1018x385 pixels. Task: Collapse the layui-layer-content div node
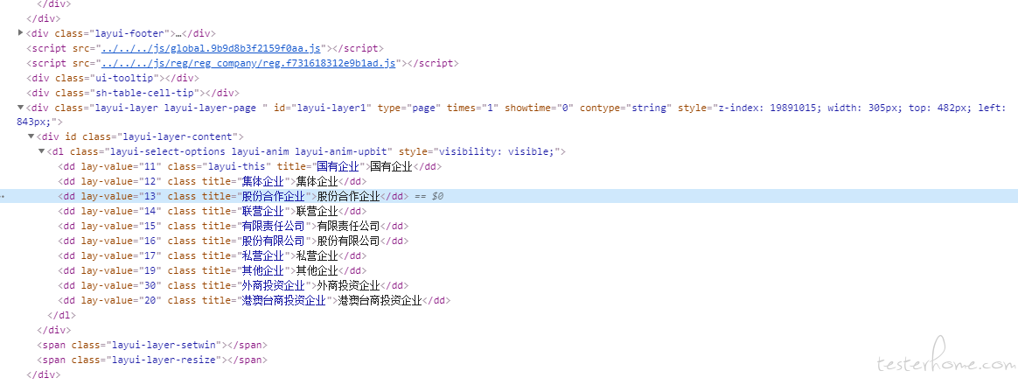coord(31,136)
